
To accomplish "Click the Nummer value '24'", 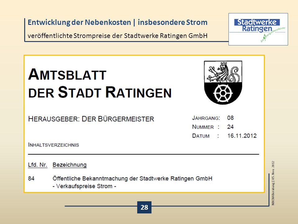I will tap(230, 127).
